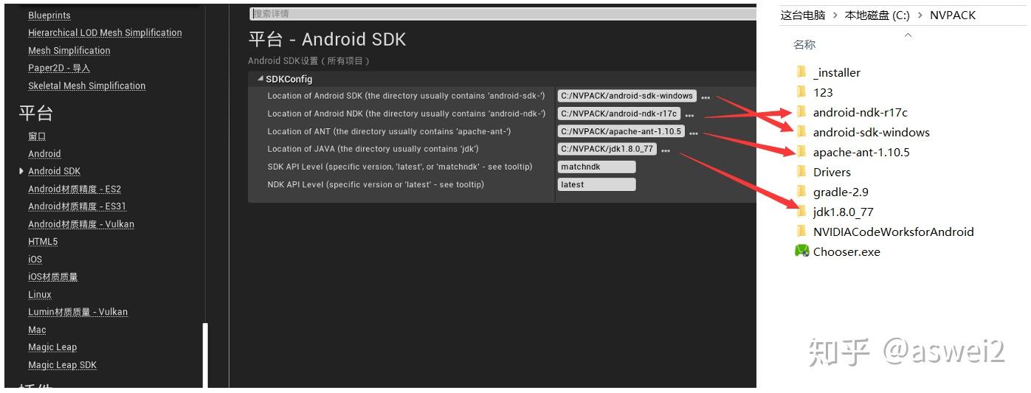Browse for Android SDK location with ellipsis button
This screenshot has height=393, width=1031.
pyautogui.click(x=706, y=97)
